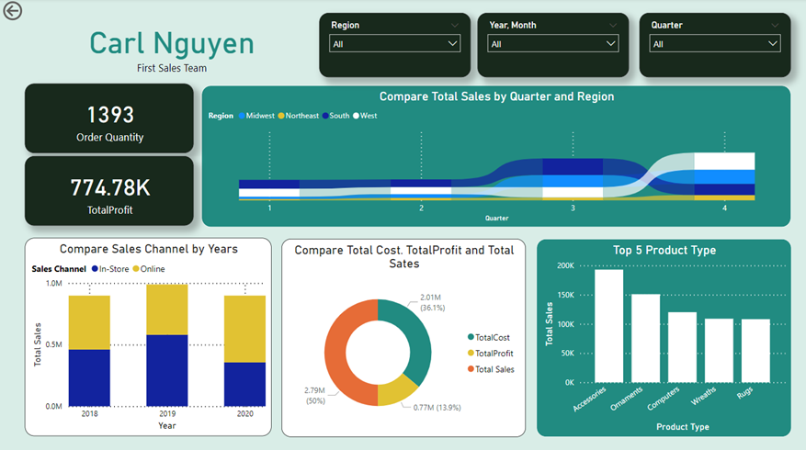
Task: Click the back arrow icon
Action: tap(13, 11)
